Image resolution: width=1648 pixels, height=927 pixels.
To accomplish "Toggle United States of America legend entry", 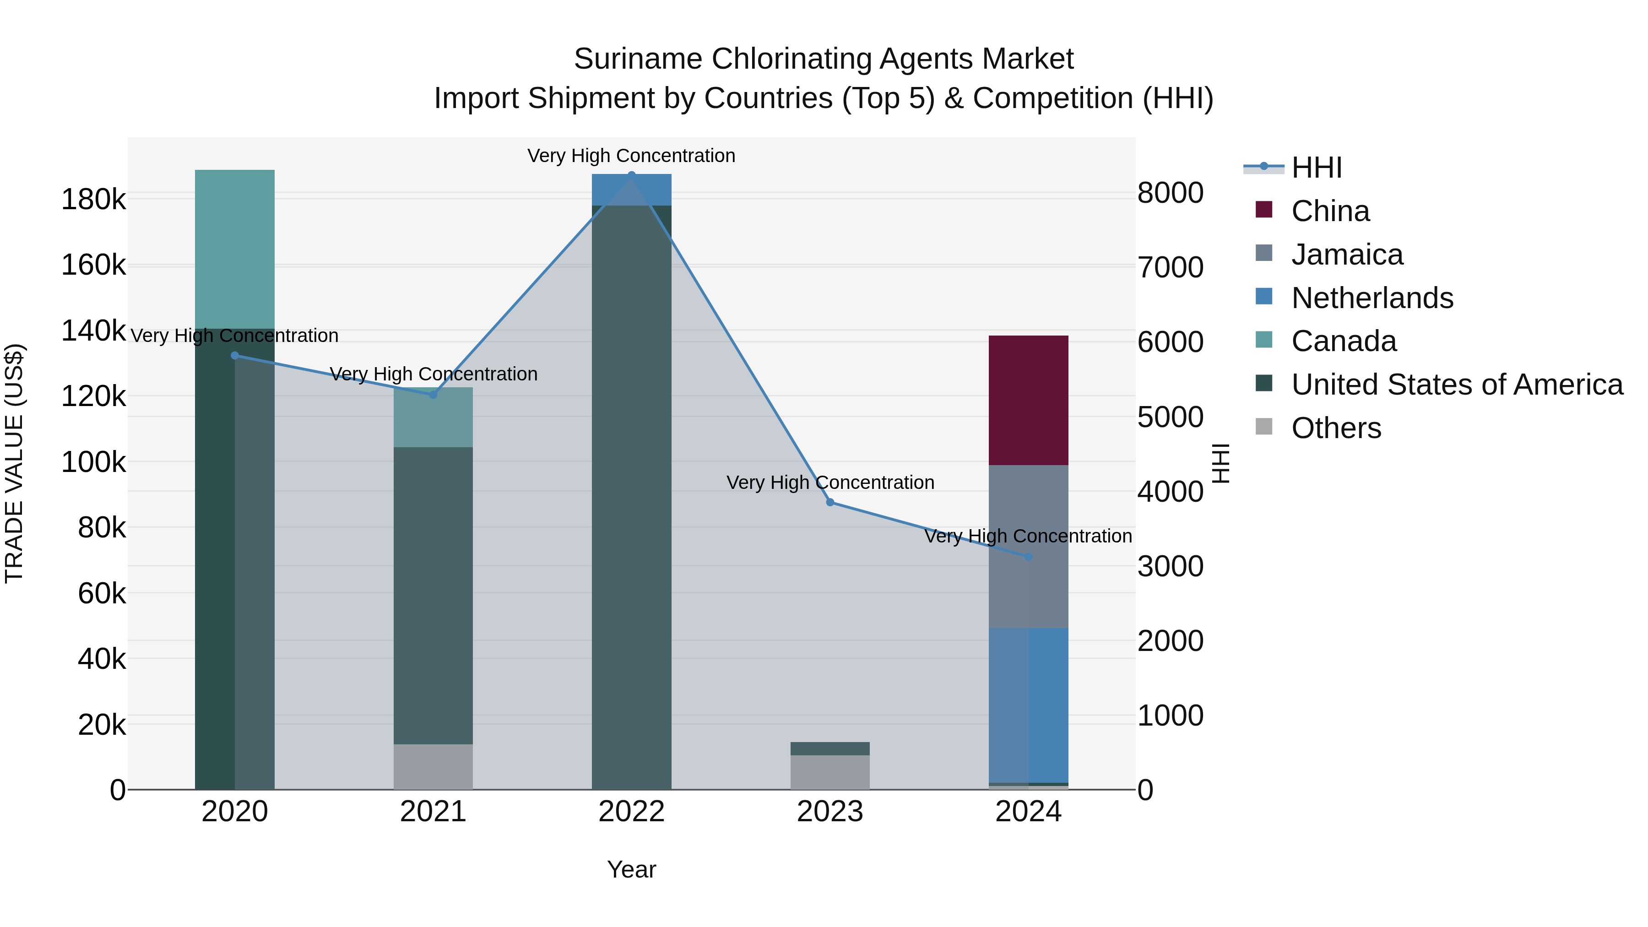I will 1439,385.
